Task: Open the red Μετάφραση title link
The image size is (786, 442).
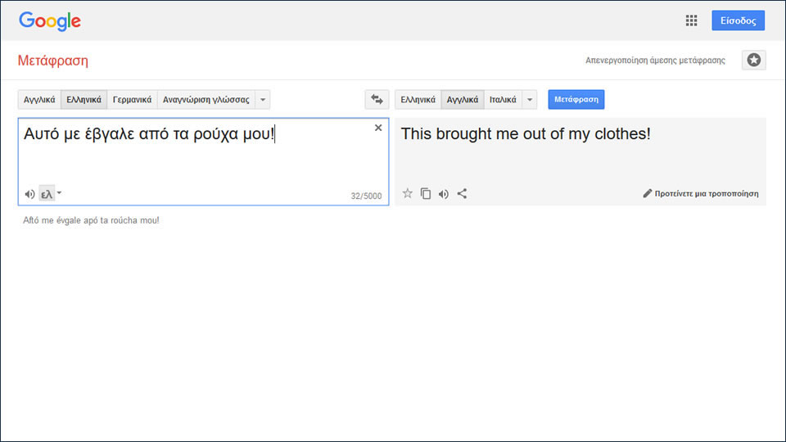Action: tap(52, 61)
